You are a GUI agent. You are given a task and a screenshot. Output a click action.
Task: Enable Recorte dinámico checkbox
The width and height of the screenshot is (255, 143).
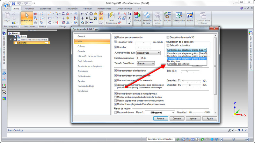[x=115, y=112]
